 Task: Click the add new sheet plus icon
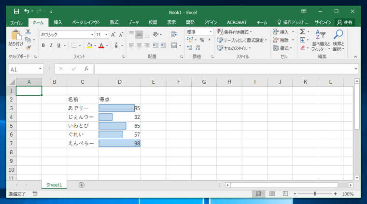tap(82, 185)
